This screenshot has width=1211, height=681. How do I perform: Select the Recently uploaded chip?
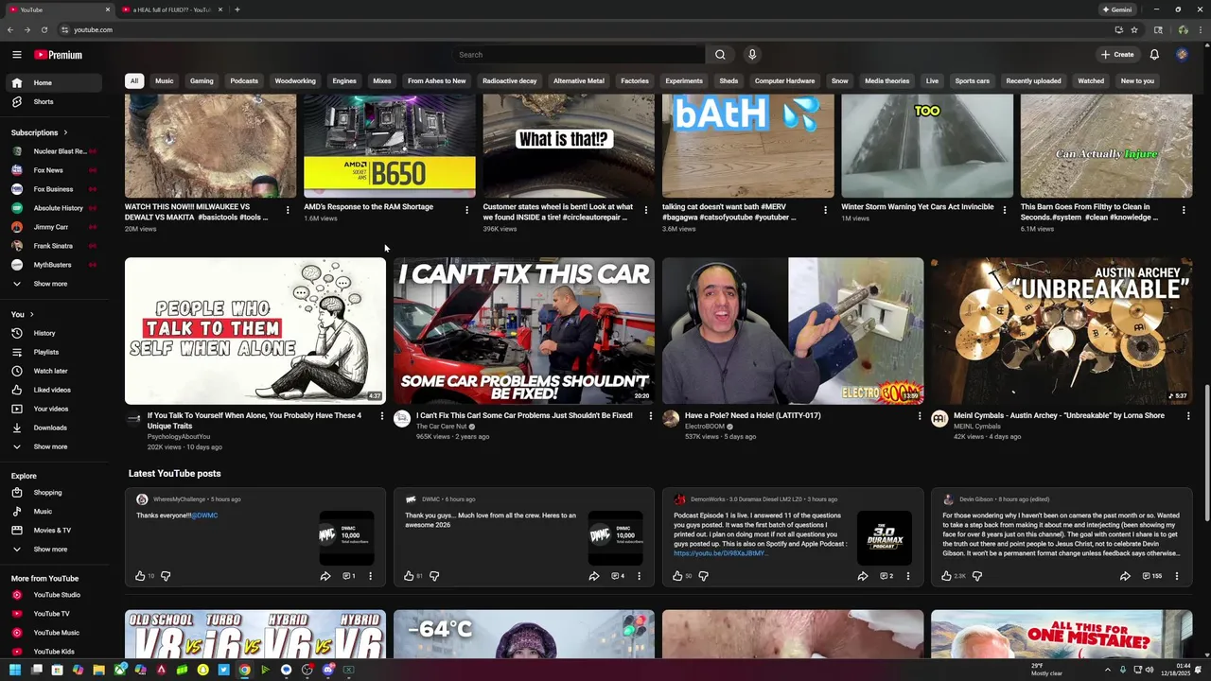[1033, 80]
